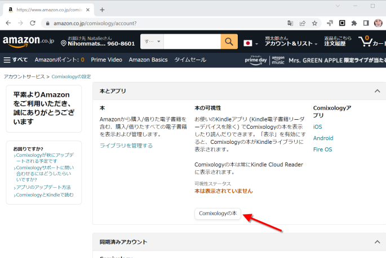Open Prime Video navigation item

(x=107, y=60)
